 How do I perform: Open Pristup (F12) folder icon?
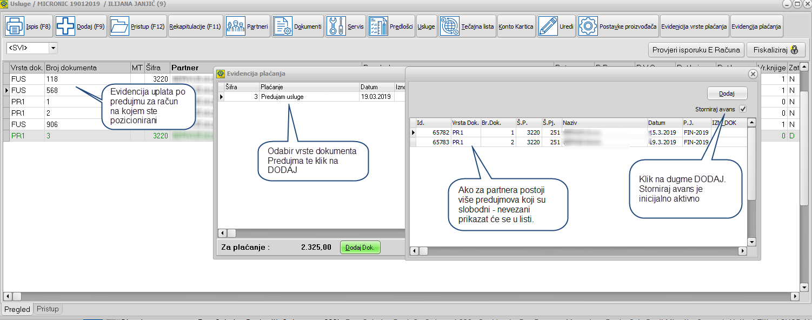(x=119, y=26)
